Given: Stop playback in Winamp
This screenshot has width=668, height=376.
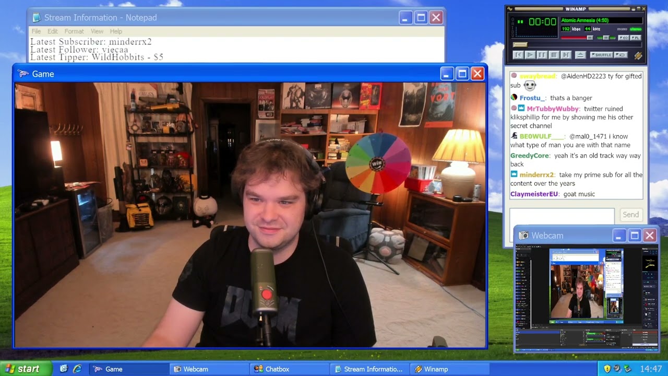Looking at the screenshot, I should pyautogui.click(x=554, y=55).
